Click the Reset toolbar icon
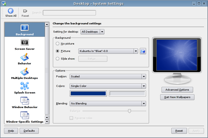The image size is (208, 138). (x=25, y=11)
